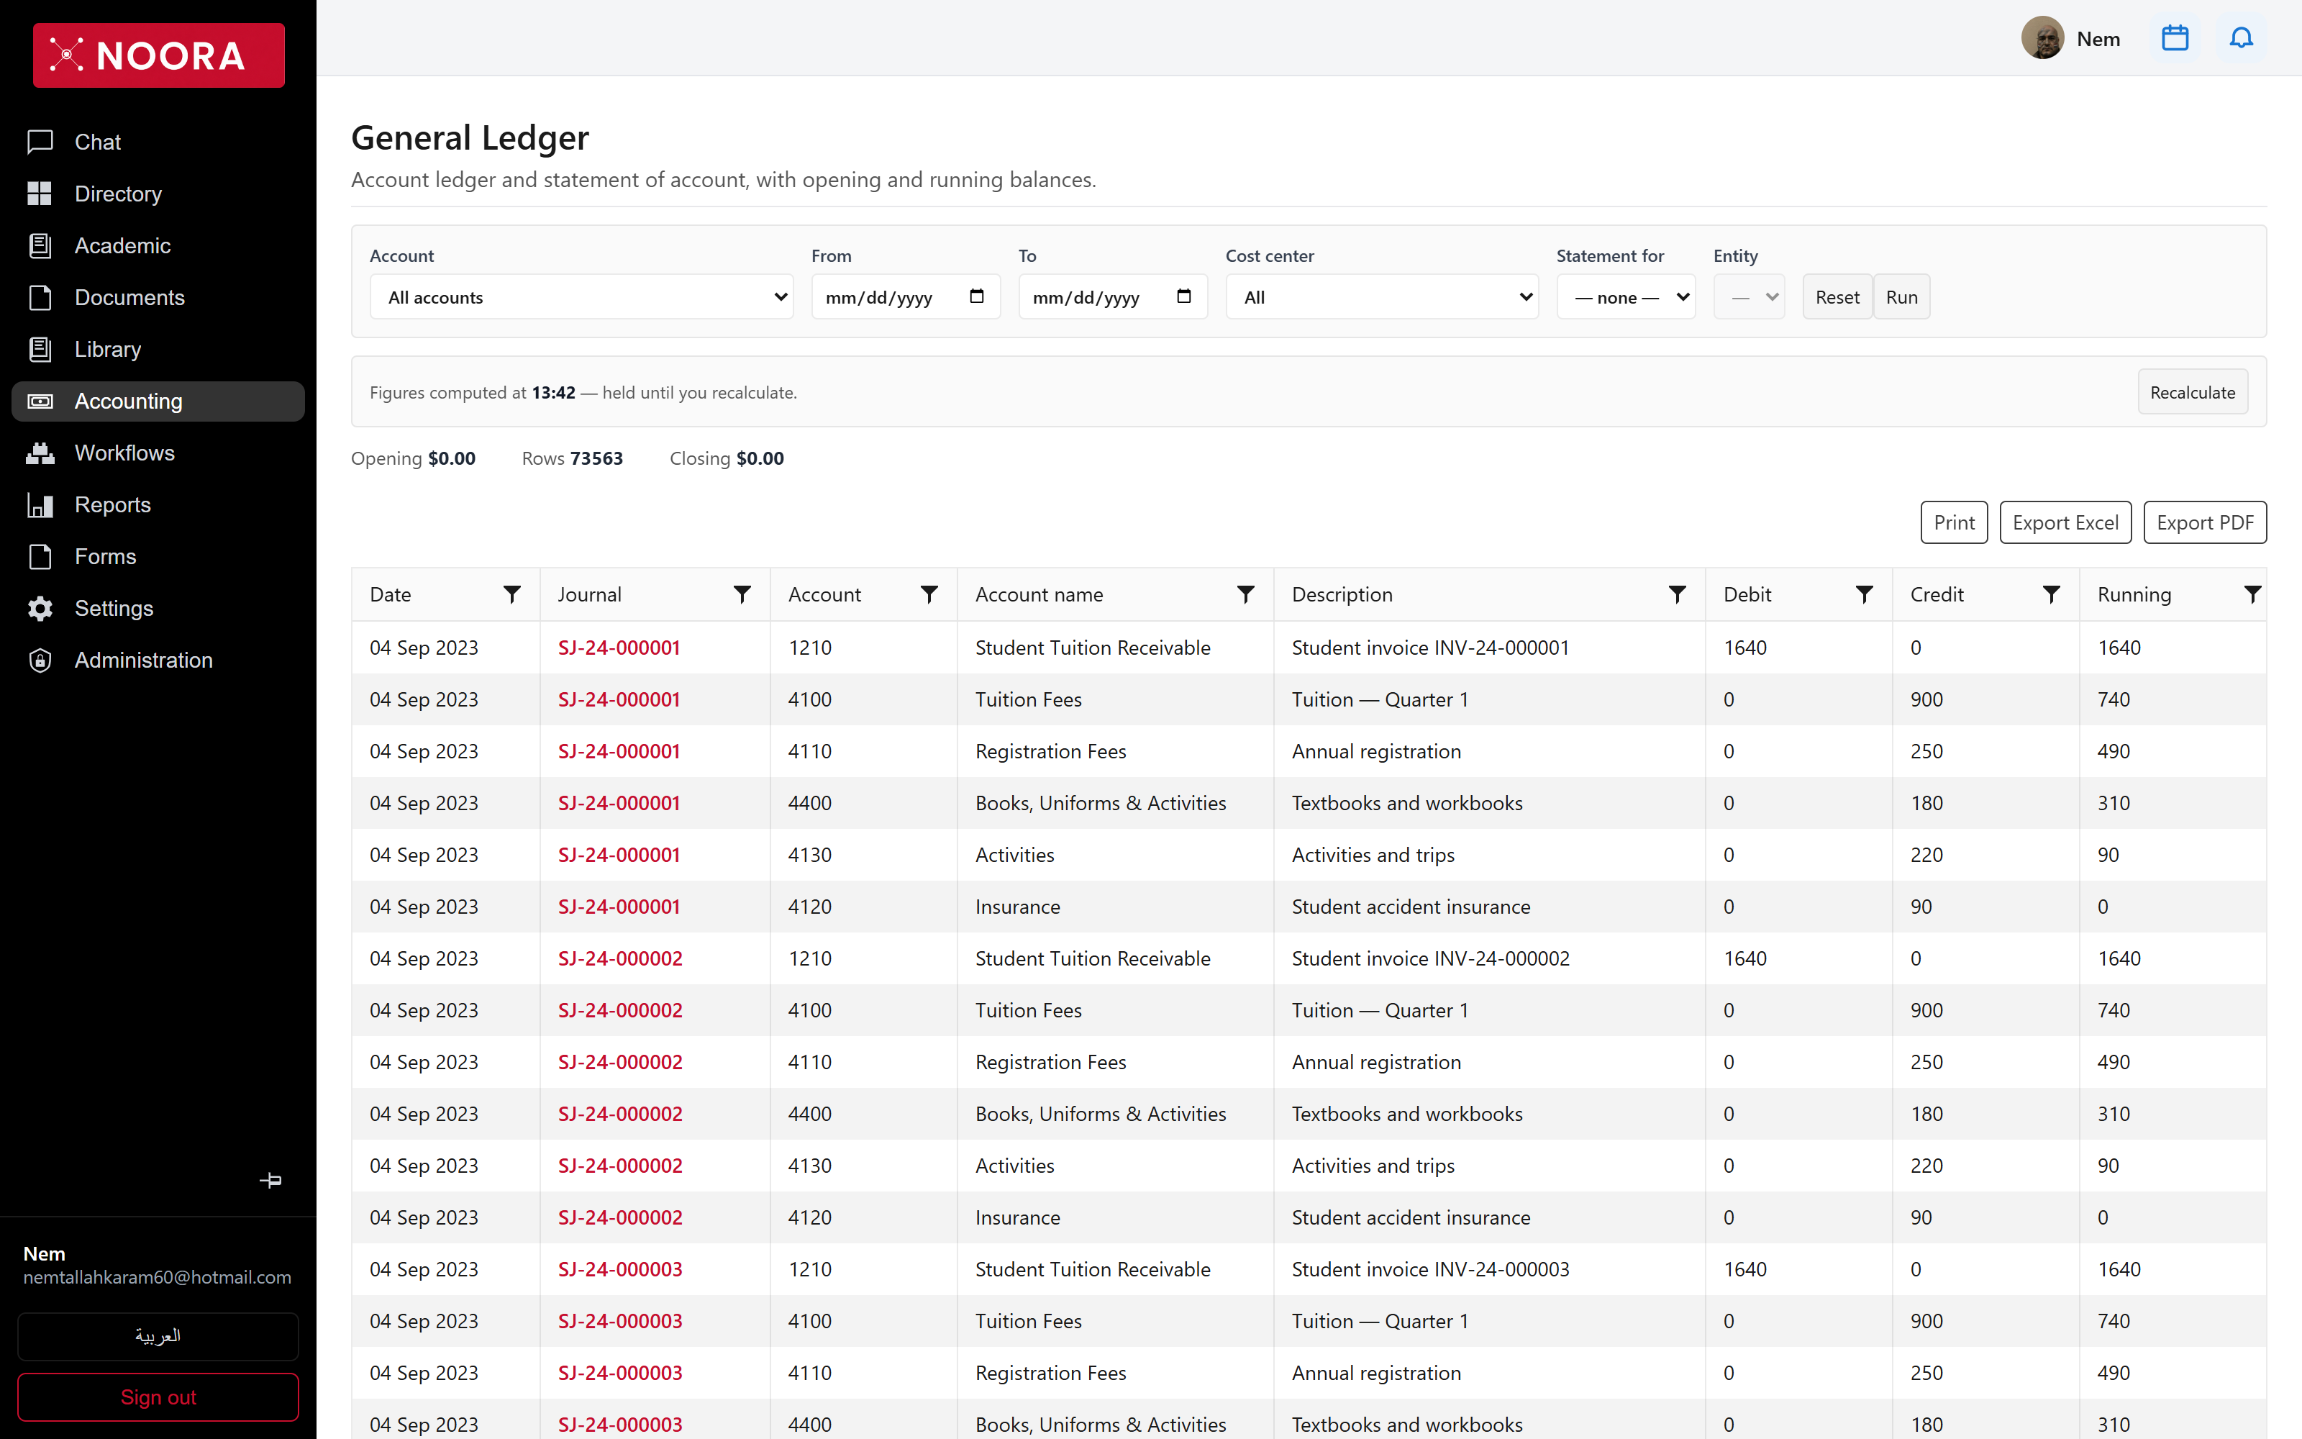
Task: Click the Library book icon
Action: [x=40, y=349]
